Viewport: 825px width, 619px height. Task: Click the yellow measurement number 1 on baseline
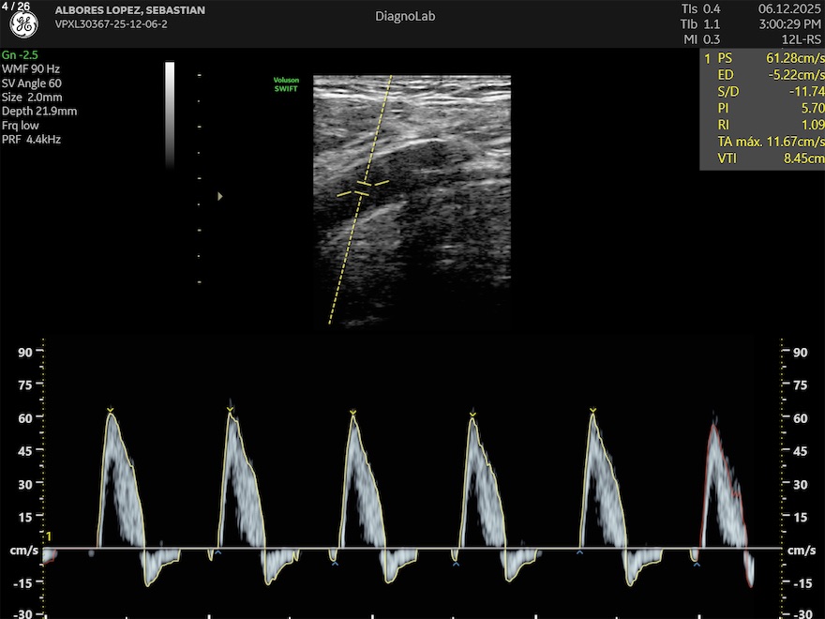50,536
